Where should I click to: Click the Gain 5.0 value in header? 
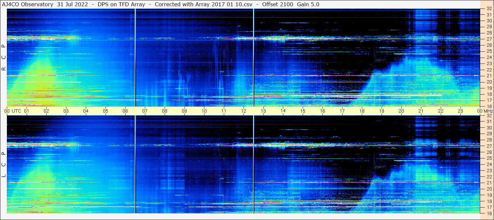[x=308, y=4]
